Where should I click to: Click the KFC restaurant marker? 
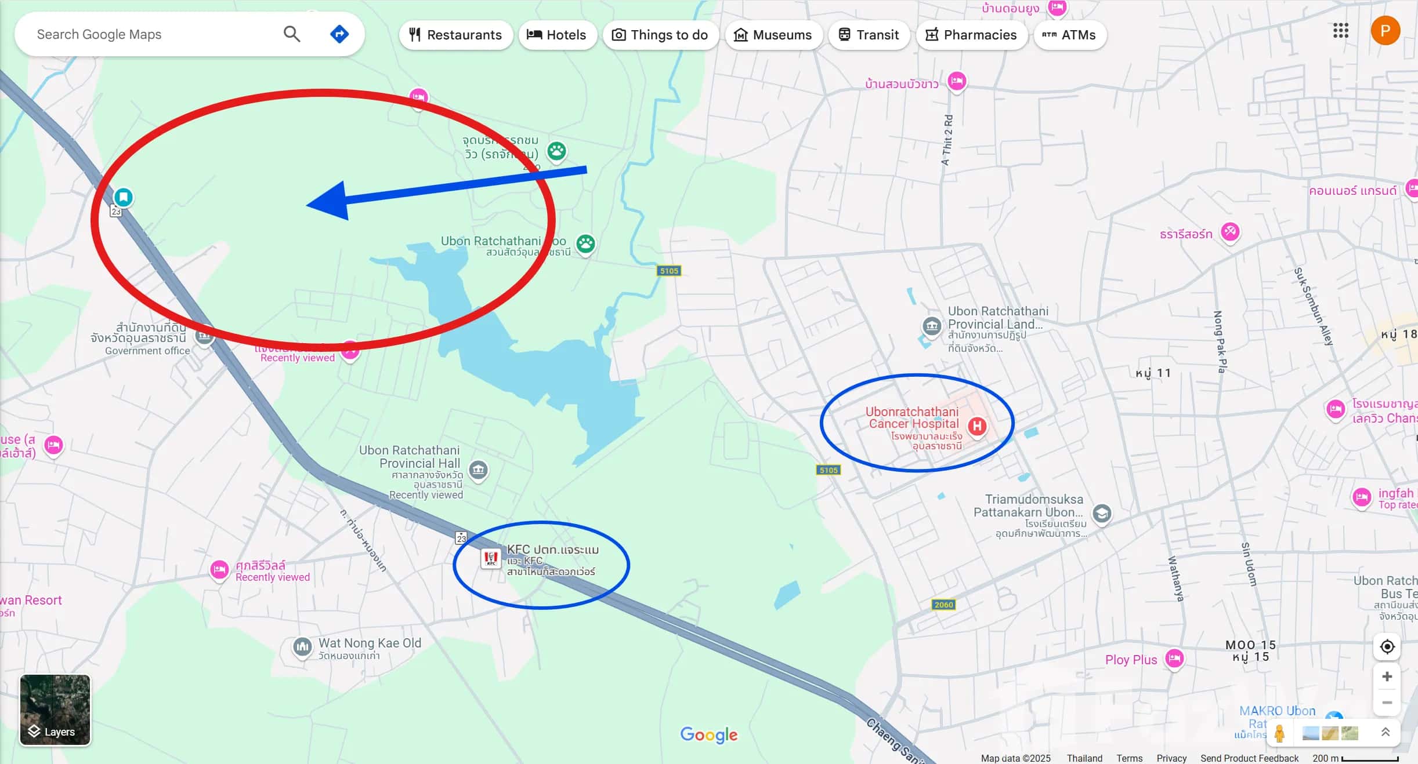(x=491, y=559)
